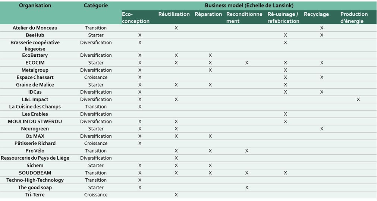Click "Ressourcerie du Pays de Liège" organisation name
The height and width of the screenshot is (201, 377).
35,158
